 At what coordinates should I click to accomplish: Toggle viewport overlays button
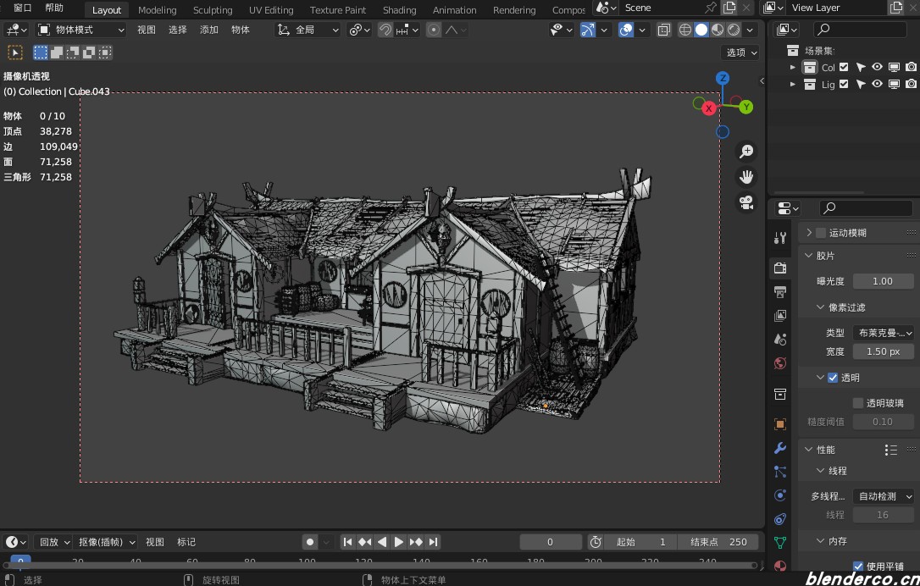coord(626,30)
